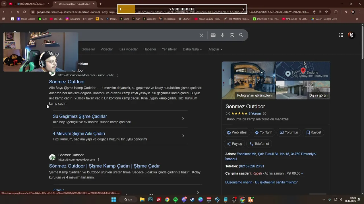Click the Paylaş share button
364x204 pixels.
[234, 144]
